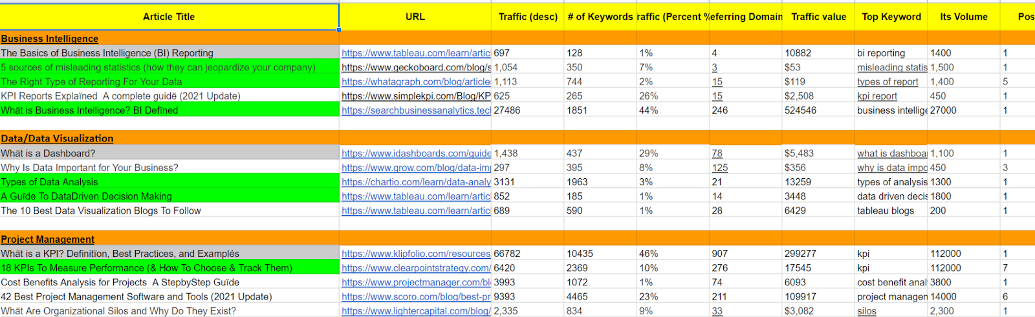
Task: Click the # of Keywords header cell
Action: (600, 17)
